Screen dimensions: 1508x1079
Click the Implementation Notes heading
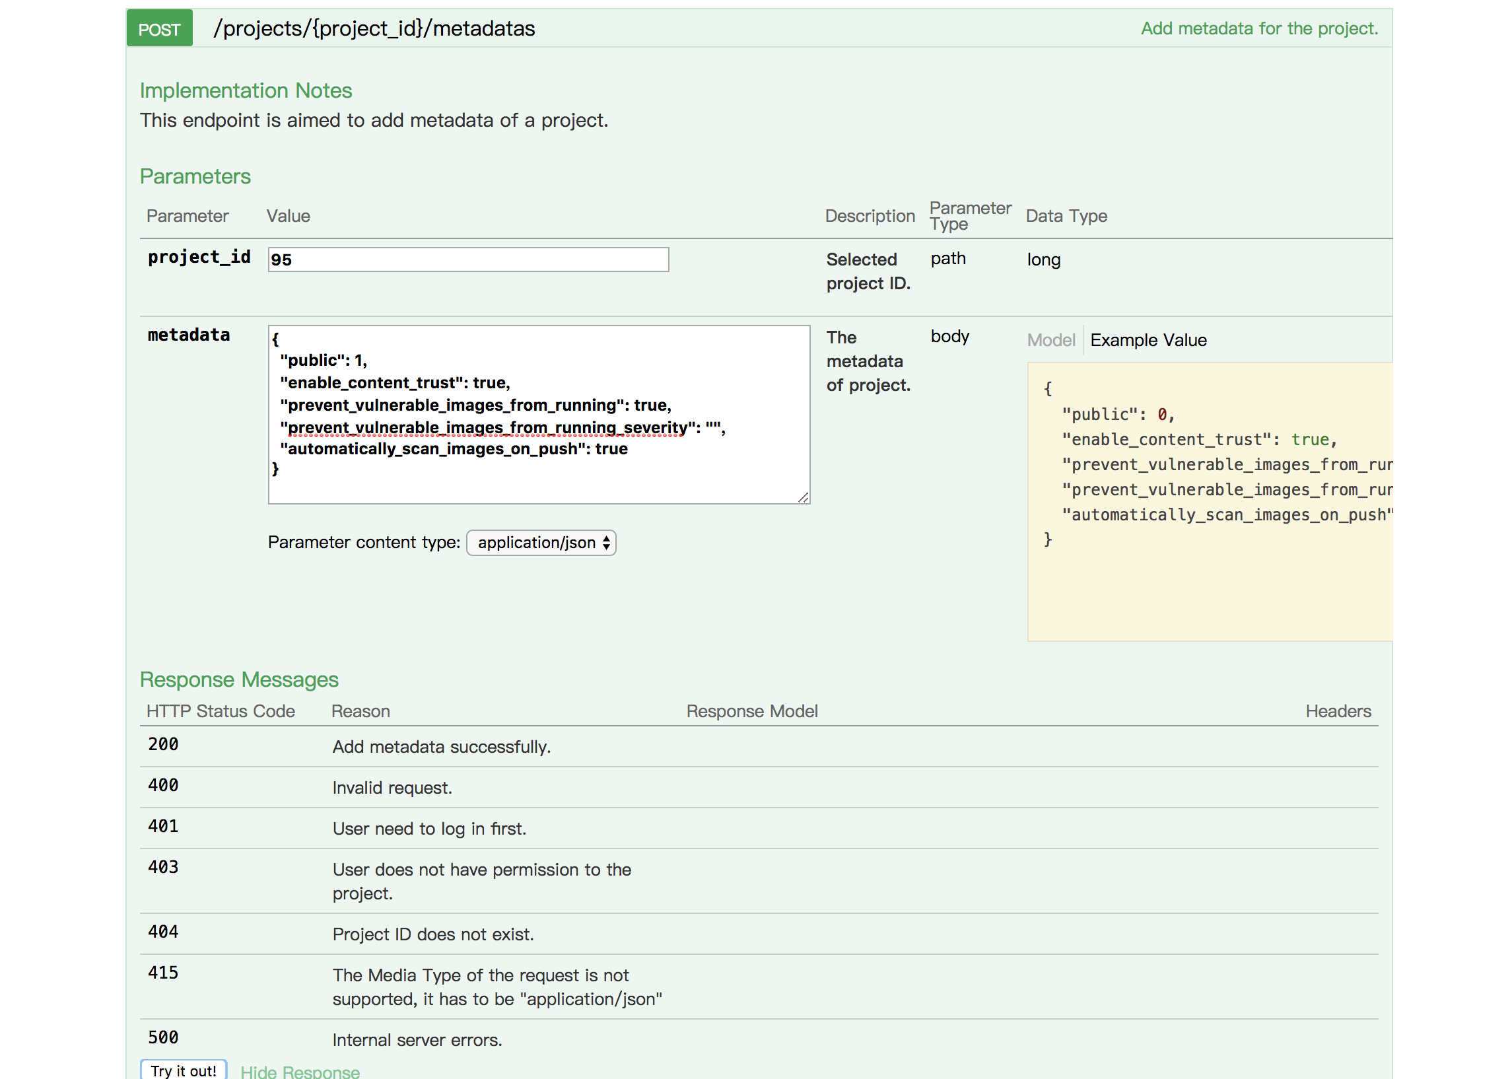point(245,90)
